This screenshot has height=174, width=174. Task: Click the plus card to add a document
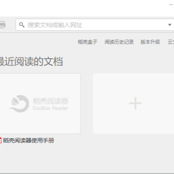click(x=133, y=103)
